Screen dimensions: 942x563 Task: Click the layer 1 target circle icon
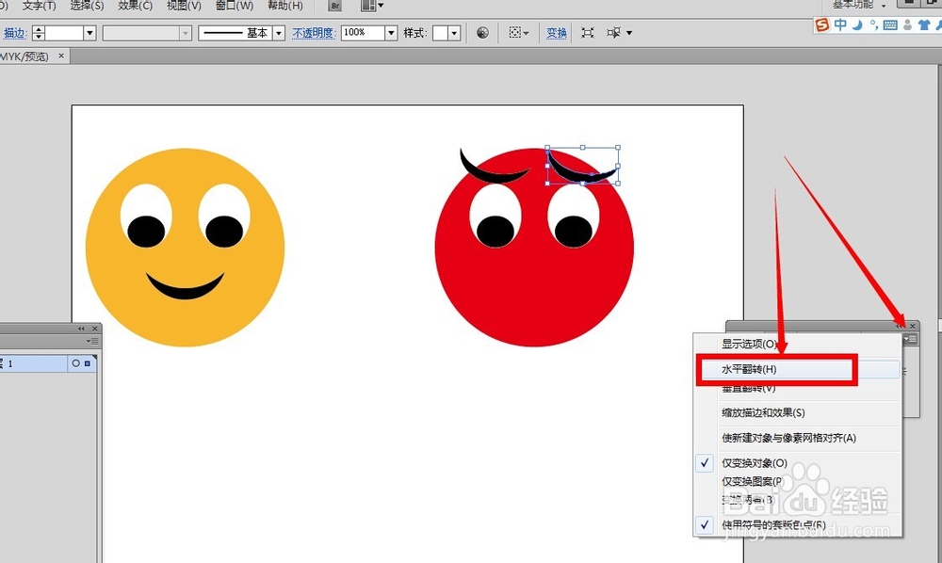pyautogui.click(x=75, y=363)
